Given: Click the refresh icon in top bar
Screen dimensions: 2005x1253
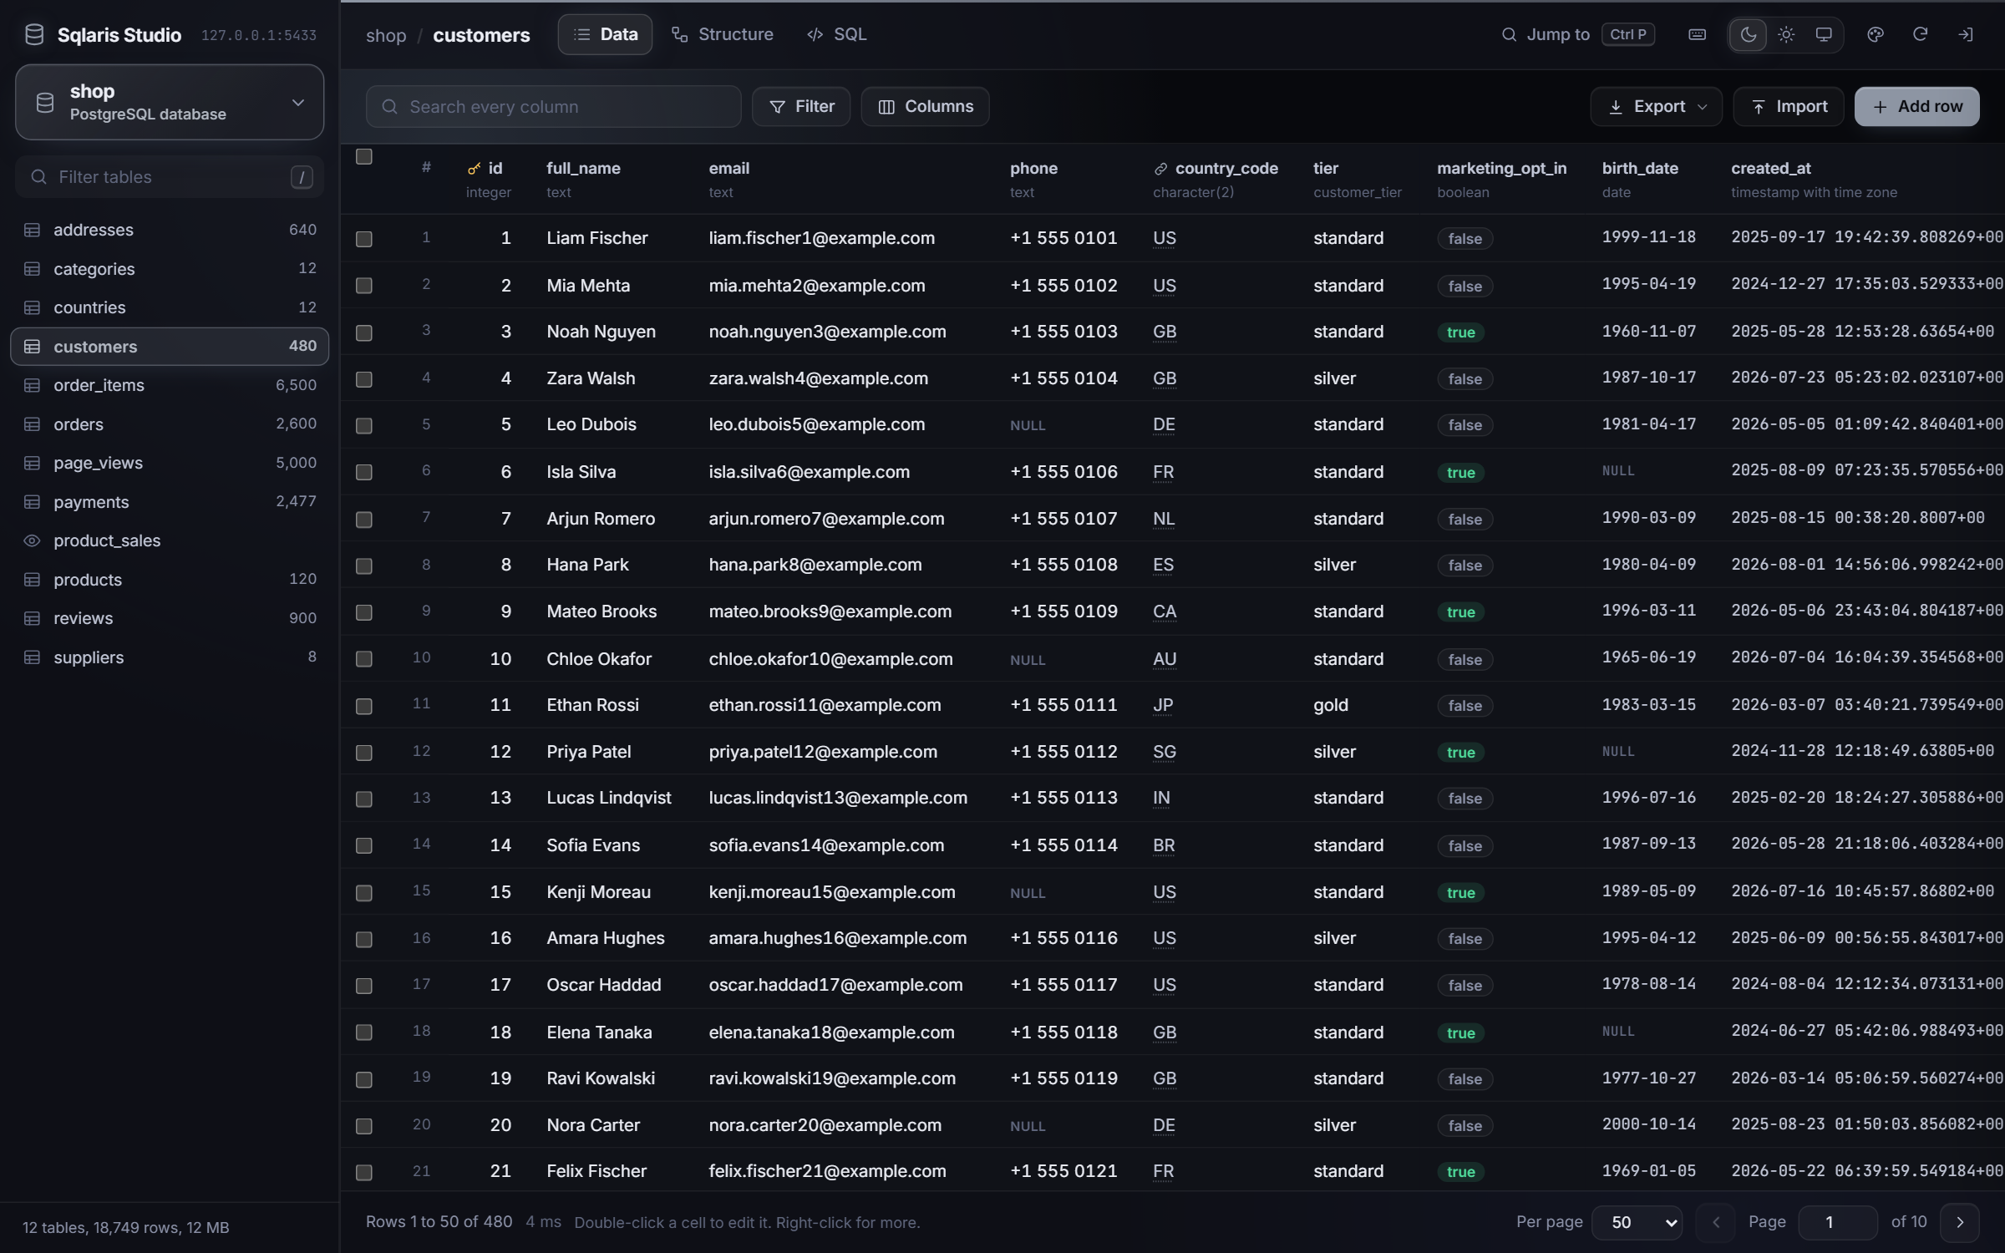Looking at the screenshot, I should tap(1921, 34).
